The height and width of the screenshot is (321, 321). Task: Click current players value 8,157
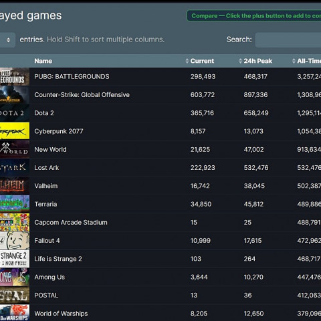pyautogui.click(x=198, y=131)
